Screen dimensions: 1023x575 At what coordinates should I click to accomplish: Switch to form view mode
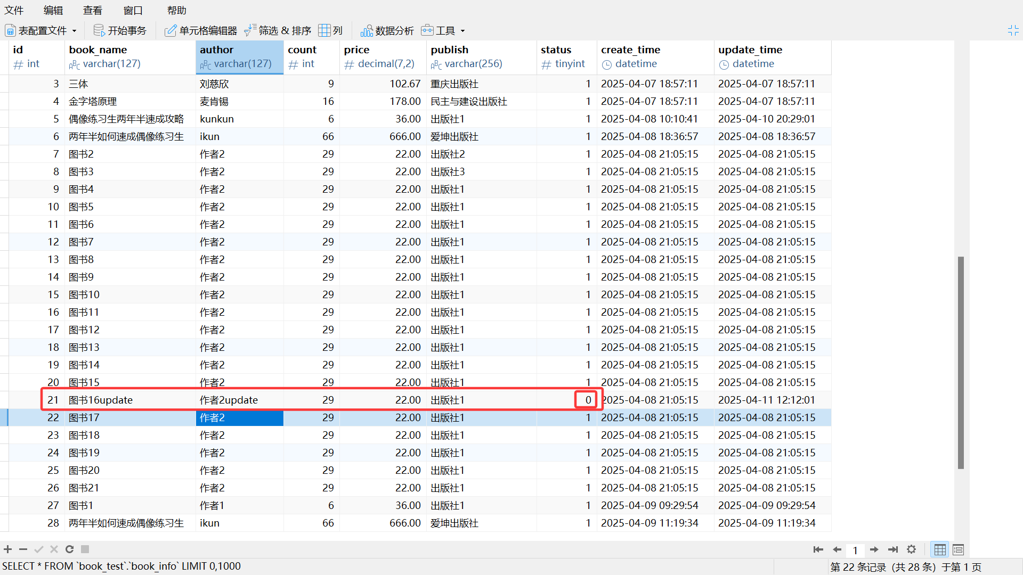(958, 549)
